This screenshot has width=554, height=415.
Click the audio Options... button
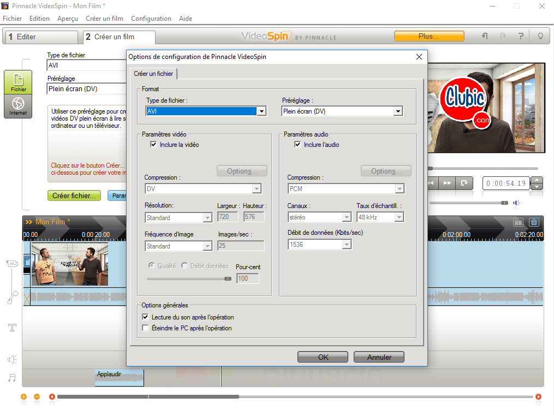tap(386, 171)
